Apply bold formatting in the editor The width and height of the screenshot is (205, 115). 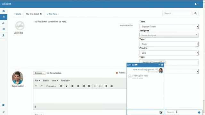click(x=61, y=86)
